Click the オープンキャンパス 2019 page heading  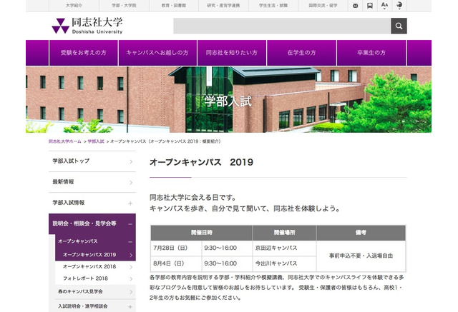pos(201,162)
